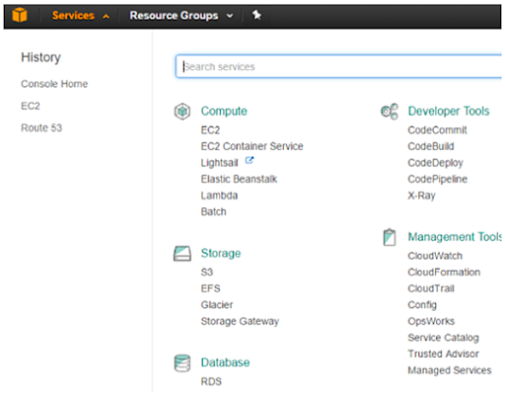Screen dimensions: 505x398
Task: Open EC2 under Compute
Action: click(210, 130)
